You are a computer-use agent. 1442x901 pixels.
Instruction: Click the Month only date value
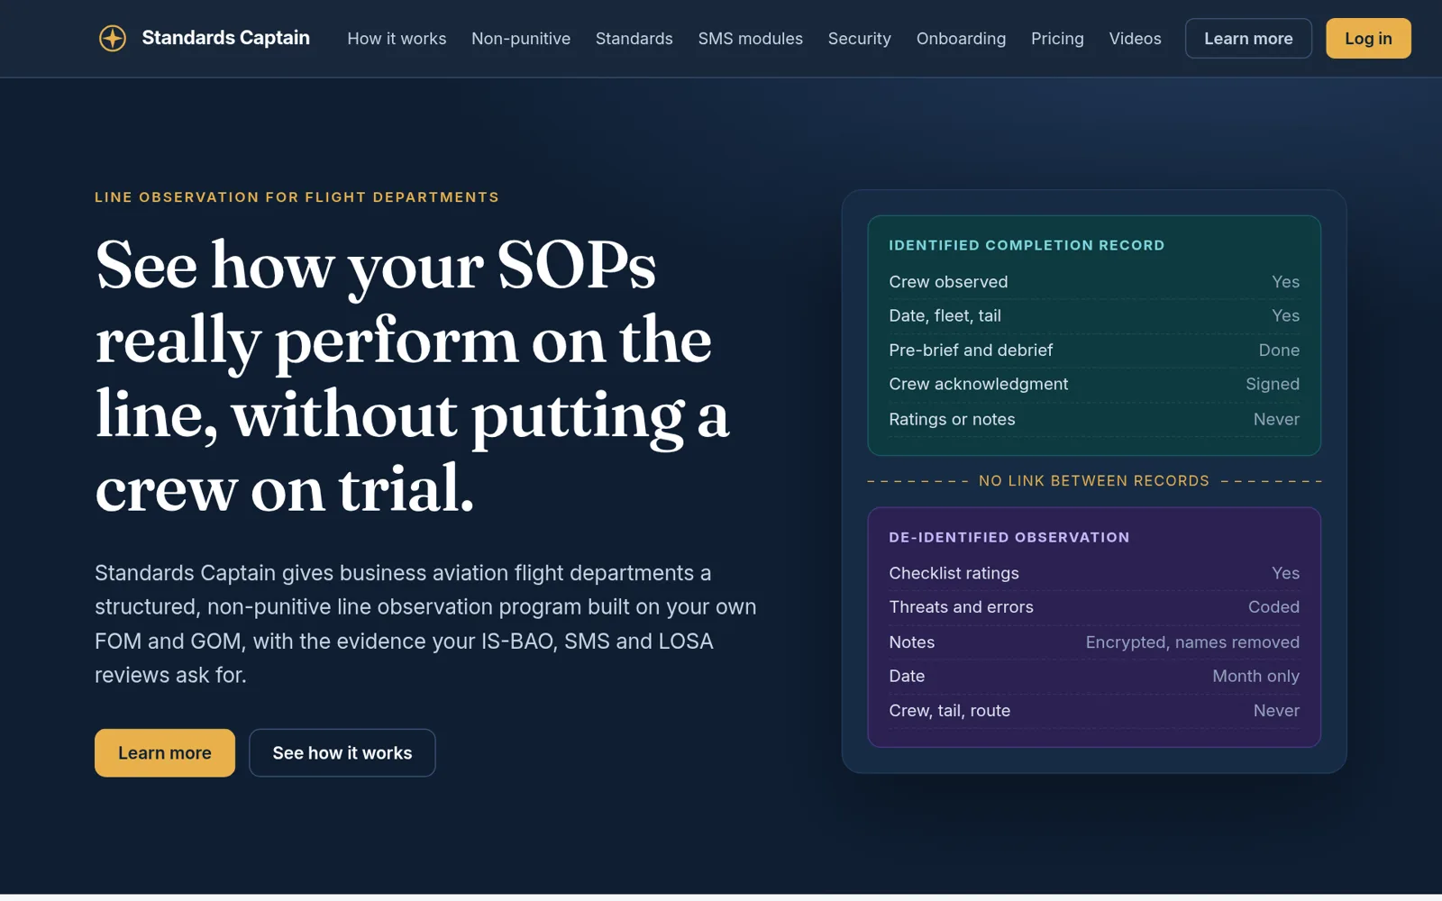coord(1255,677)
